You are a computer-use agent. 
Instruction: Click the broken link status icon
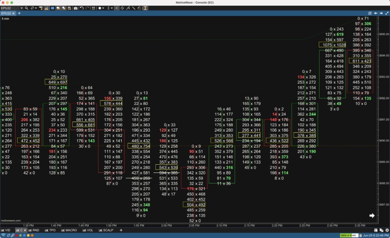[x=8, y=236]
